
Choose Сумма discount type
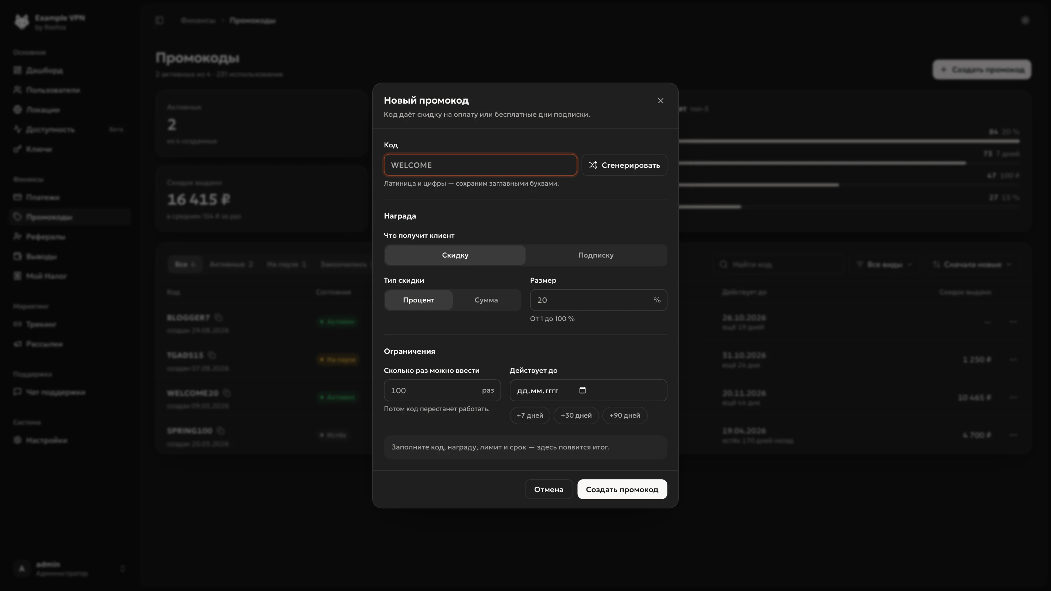coord(486,300)
